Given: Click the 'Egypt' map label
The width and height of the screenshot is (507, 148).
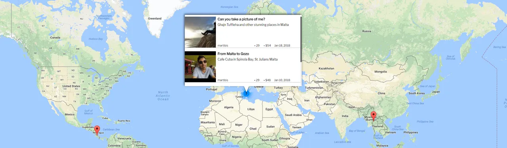Looking at the screenshot, I should coord(269,109).
